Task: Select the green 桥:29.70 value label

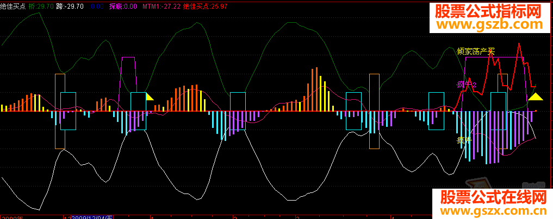Action: tap(41, 6)
